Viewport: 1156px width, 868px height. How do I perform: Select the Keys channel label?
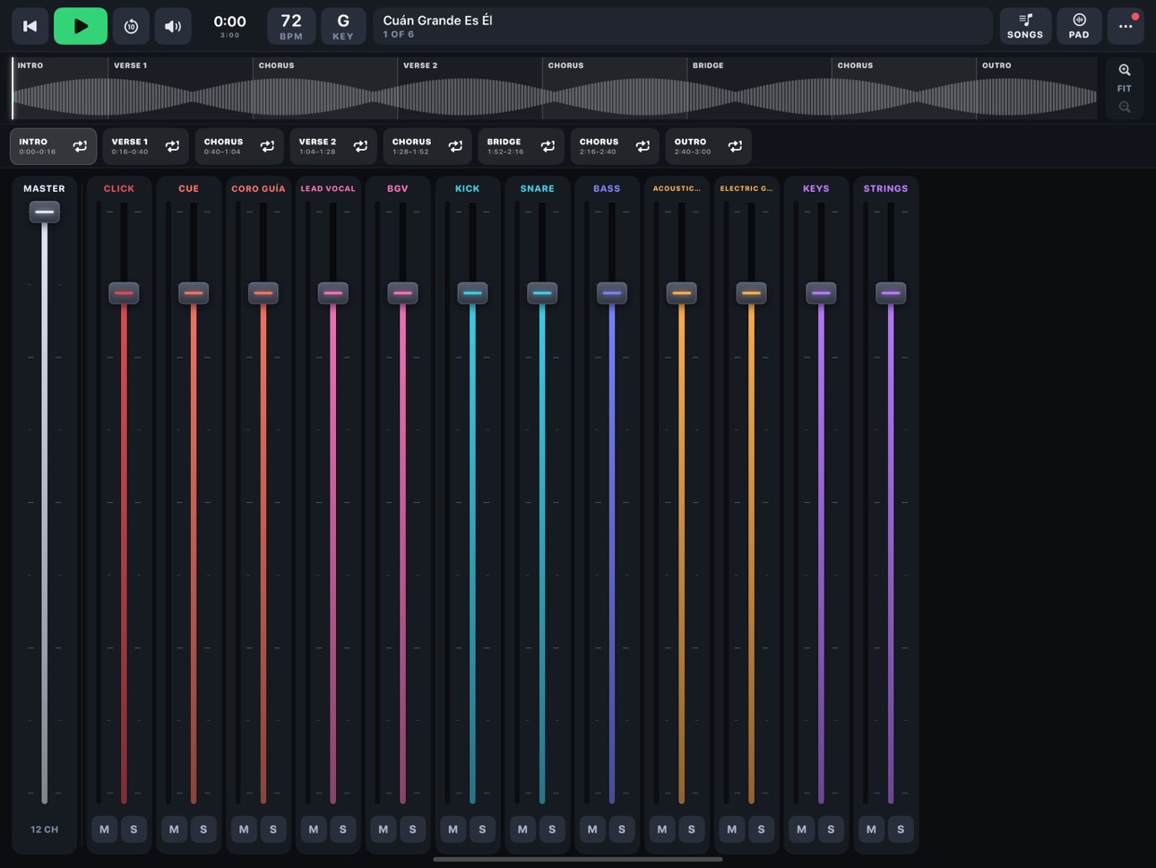pyautogui.click(x=815, y=188)
